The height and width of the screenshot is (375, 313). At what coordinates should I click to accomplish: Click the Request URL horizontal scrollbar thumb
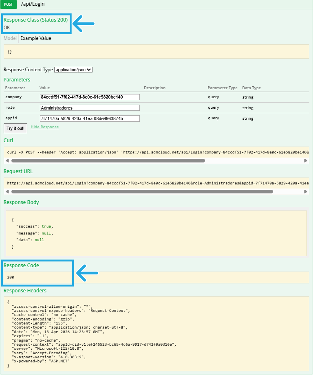pyautogui.click(x=142, y=191)
